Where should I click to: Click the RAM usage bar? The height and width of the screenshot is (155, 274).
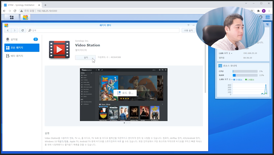coord(245,75)
